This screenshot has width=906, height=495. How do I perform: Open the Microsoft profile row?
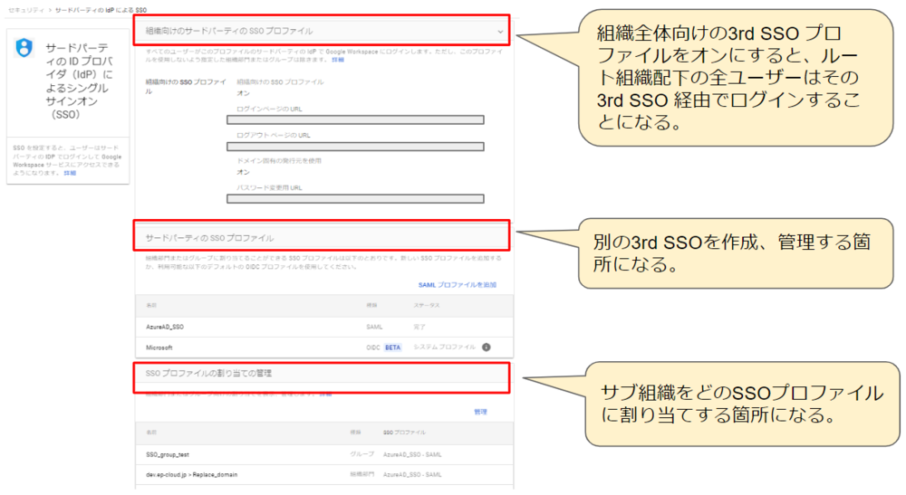coord(324,347)
